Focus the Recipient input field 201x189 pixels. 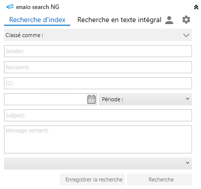[x=98, y=67]
